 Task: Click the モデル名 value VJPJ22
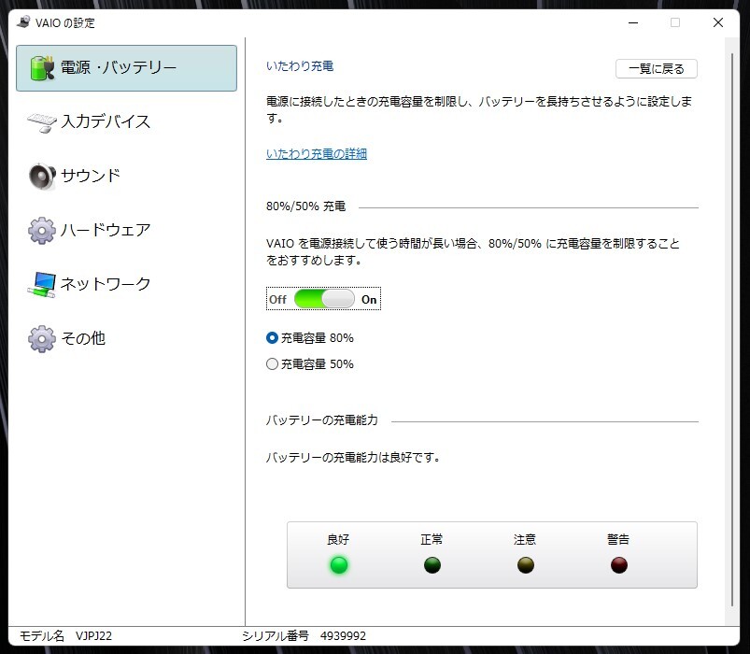point(93,636)
